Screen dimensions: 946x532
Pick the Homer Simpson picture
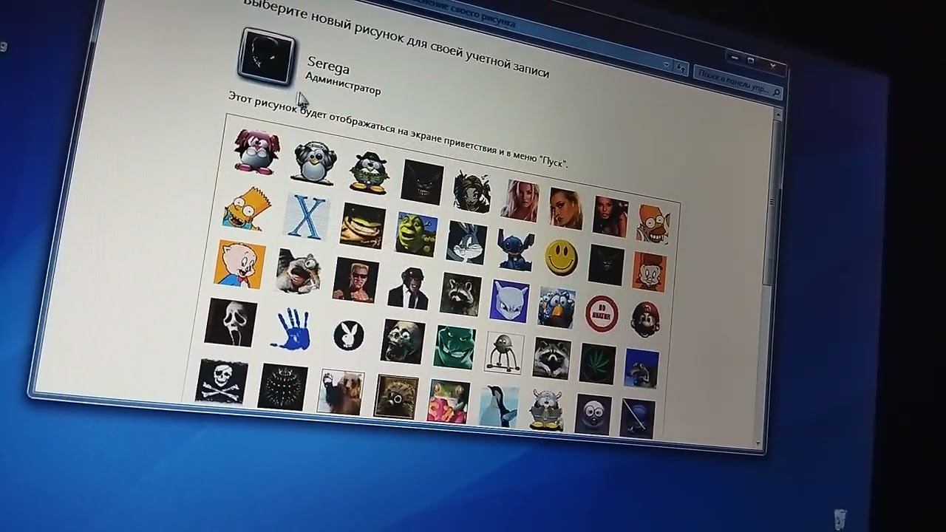point(653,225)
